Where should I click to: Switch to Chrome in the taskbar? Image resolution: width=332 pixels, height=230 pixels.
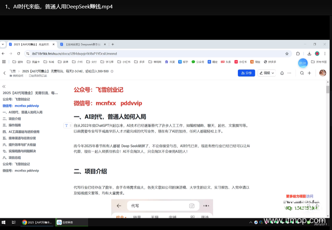pos(38,222)
